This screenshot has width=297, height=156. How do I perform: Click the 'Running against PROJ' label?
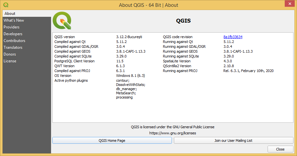(180, 71)
